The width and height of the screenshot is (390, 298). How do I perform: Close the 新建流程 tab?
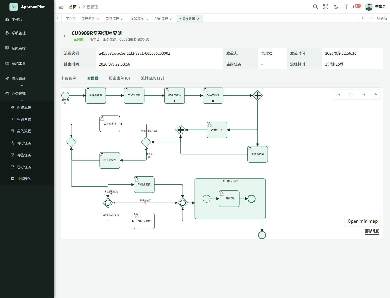pyautogui.click(x=122, y=19)
